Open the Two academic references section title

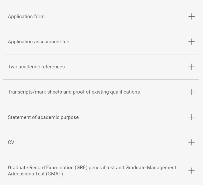coord(36,67)
